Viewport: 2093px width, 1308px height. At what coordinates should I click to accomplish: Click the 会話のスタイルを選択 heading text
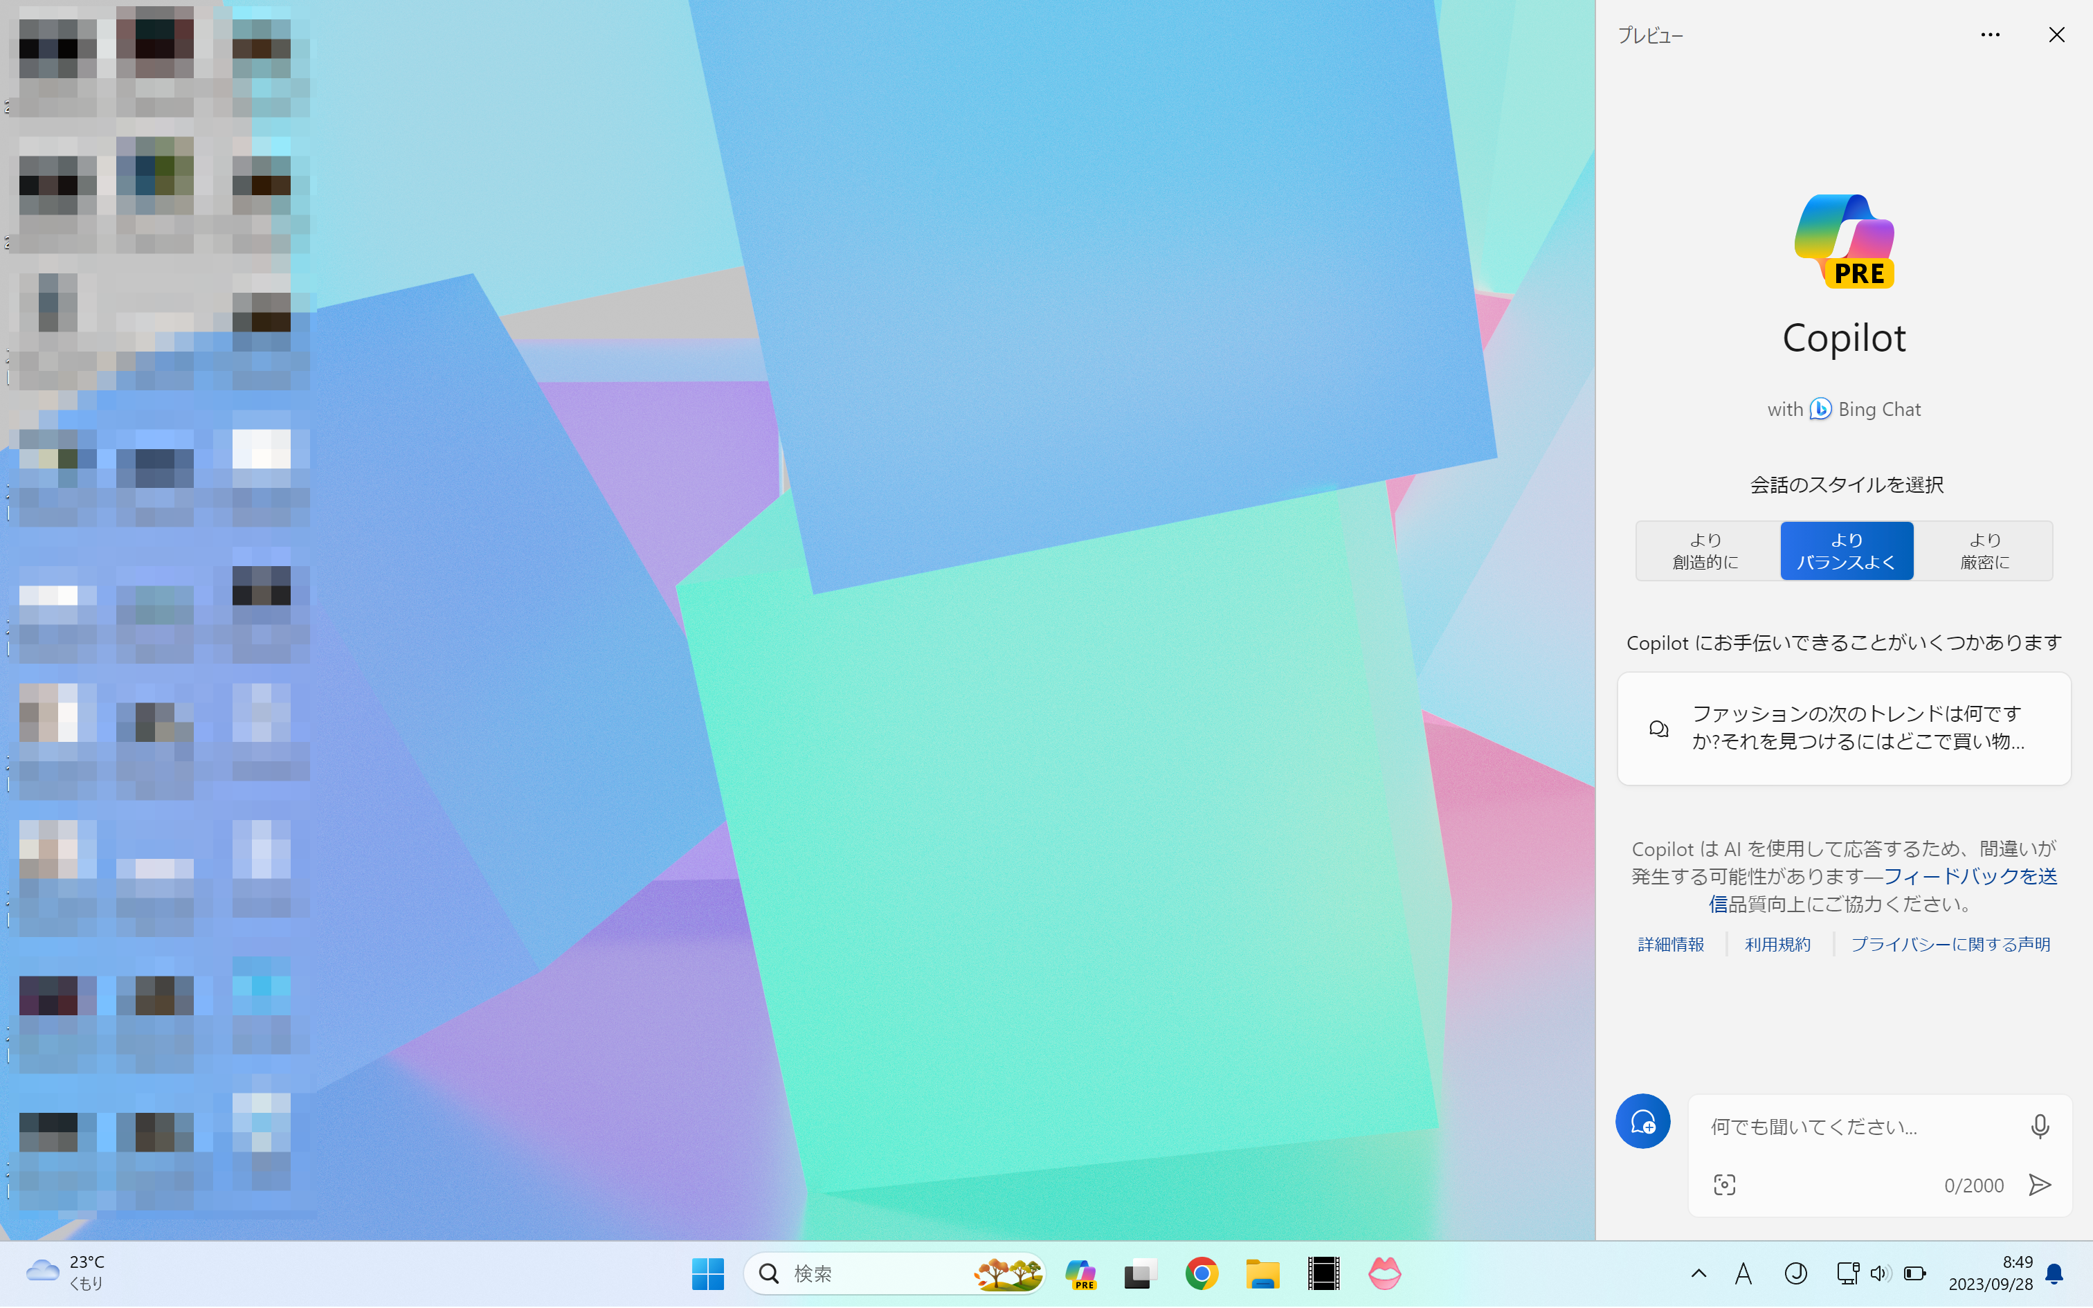pos(1847,484)
